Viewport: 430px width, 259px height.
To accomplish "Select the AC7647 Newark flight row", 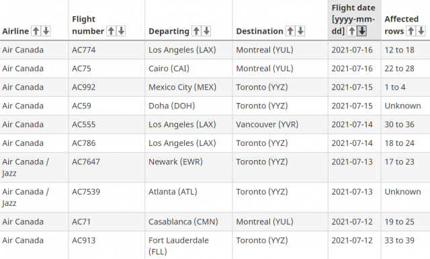I will point(215,168).
